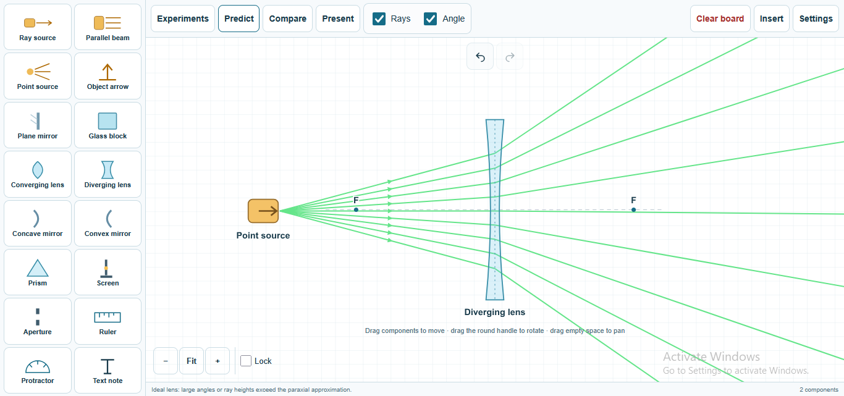Fit the view with the Fit button
Viewport: 844px width, 396px height.
[192, 361]
